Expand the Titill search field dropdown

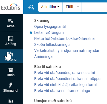coord(72,7)
